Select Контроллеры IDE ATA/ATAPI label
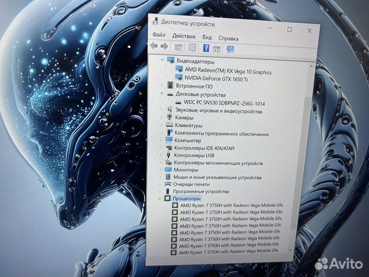Image resolution: width=369 pixels, height=277 pixels. [204, 148]
